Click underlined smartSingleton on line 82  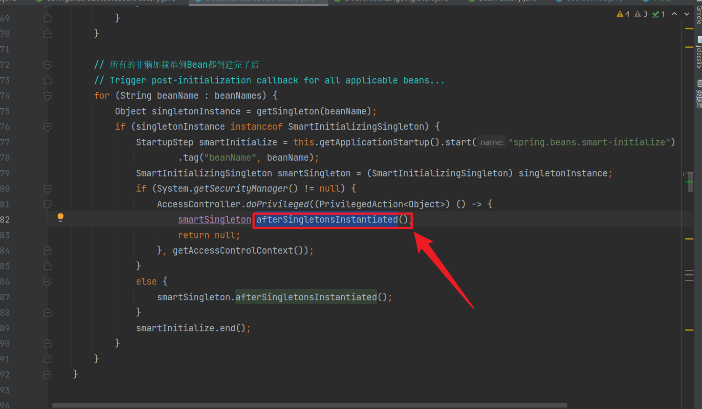[x=214, y=220]
